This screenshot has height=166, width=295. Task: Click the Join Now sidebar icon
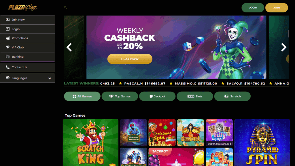tap(7, 19)
